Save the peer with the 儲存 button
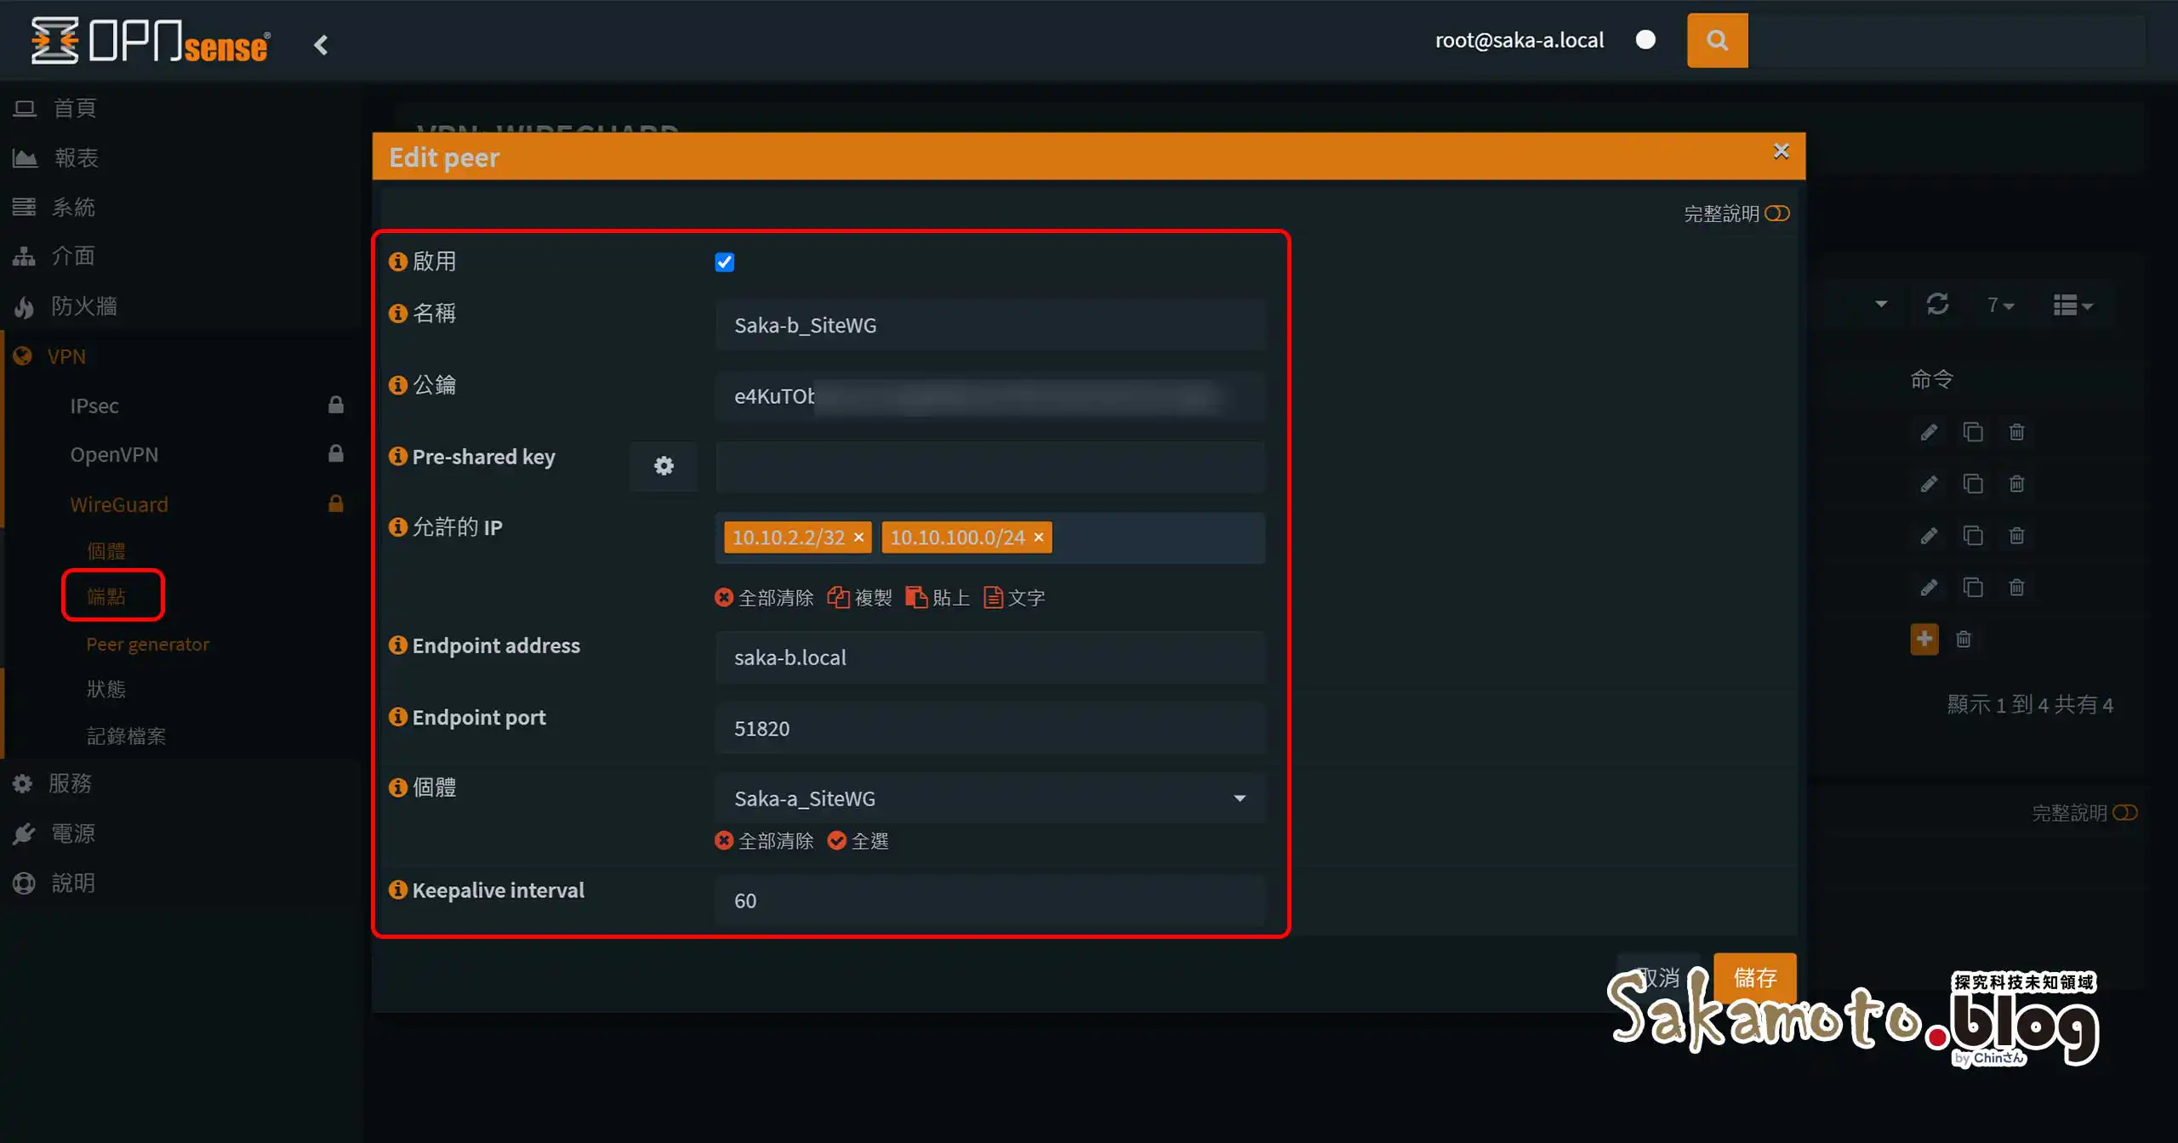The image size is (2178, 1143). pyautogui.click(x=1755, y=978)
